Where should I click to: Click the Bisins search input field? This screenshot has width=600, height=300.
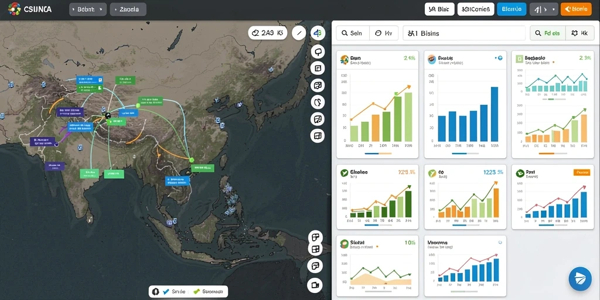pos(464,33)
